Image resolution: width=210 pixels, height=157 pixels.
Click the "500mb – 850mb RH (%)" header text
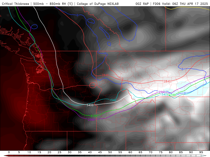[53, 4]
